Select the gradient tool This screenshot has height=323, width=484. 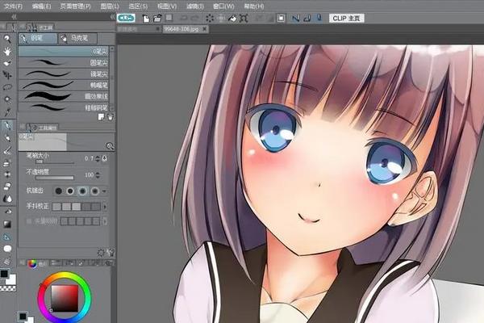tap(7, 224)
